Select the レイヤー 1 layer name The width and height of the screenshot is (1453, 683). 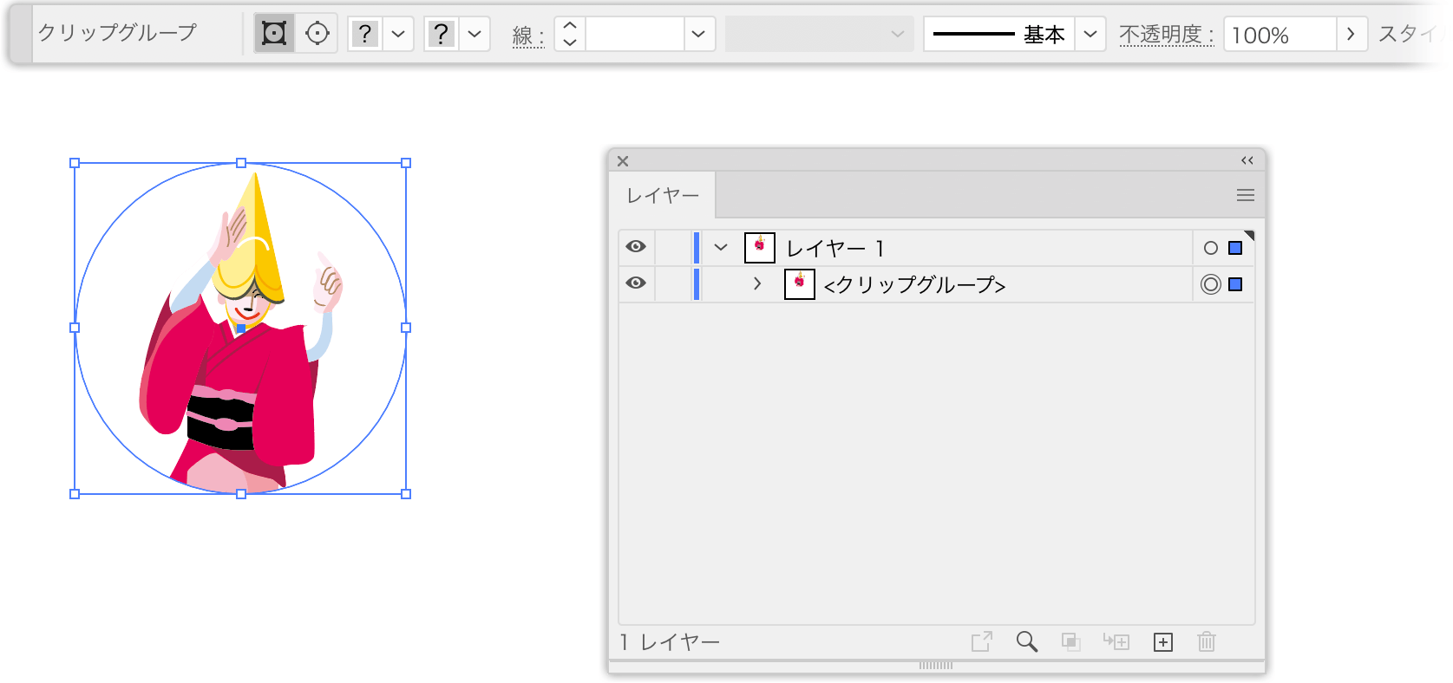coord(835,249)
